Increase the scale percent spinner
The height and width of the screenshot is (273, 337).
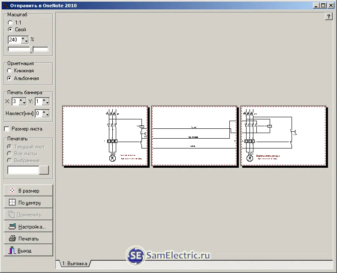tap(23, 38)
